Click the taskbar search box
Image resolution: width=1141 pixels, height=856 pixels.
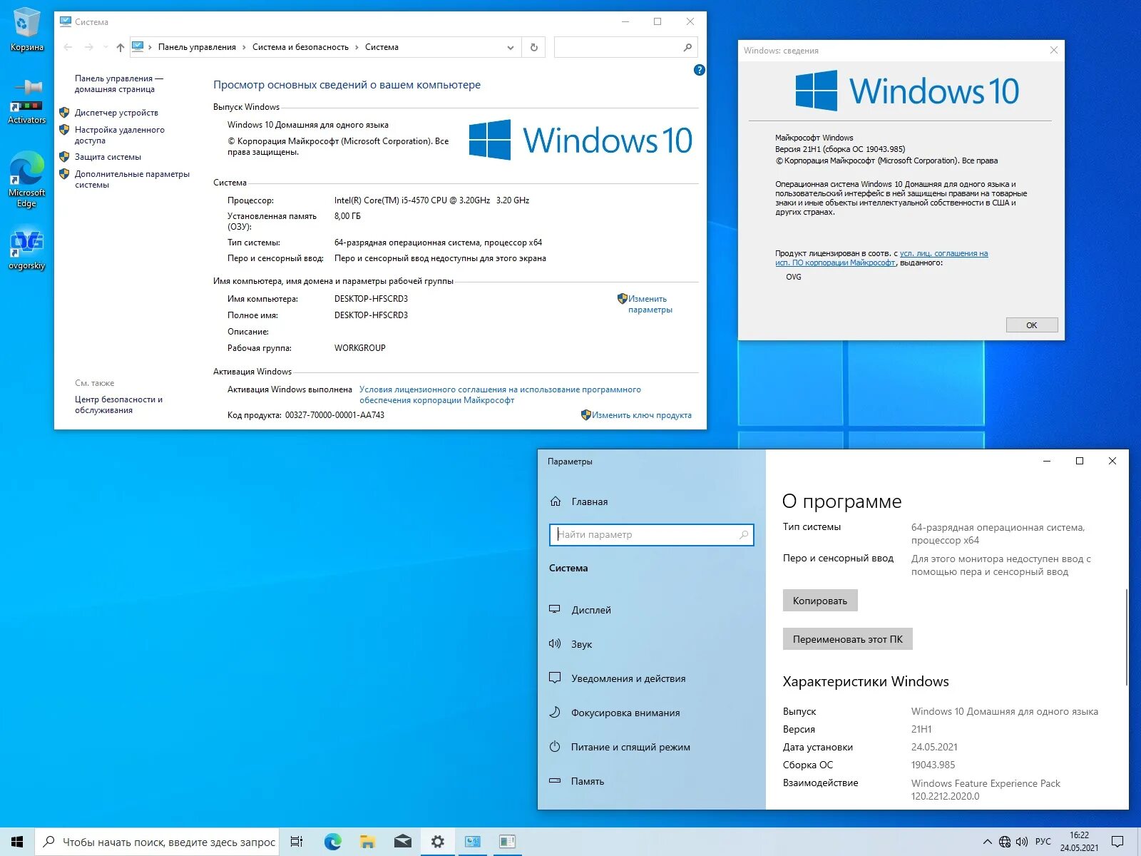[x=157, y=842]
